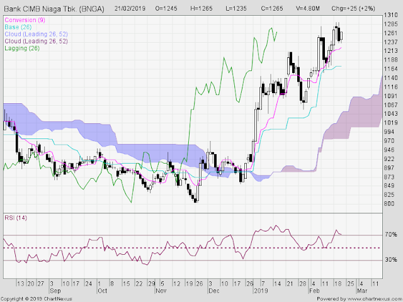Click the 1019 price axis label
The width and height of the screenshot is (403, 302).
pos(390,123)
